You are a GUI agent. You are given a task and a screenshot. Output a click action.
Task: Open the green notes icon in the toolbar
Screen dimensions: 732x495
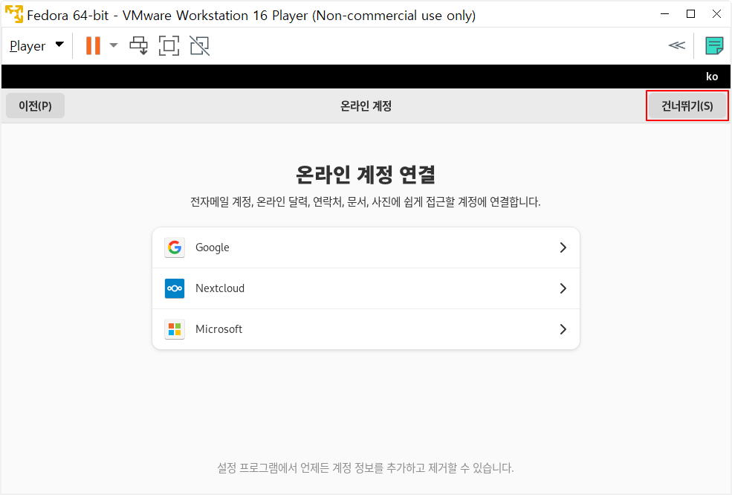[714, 46]
